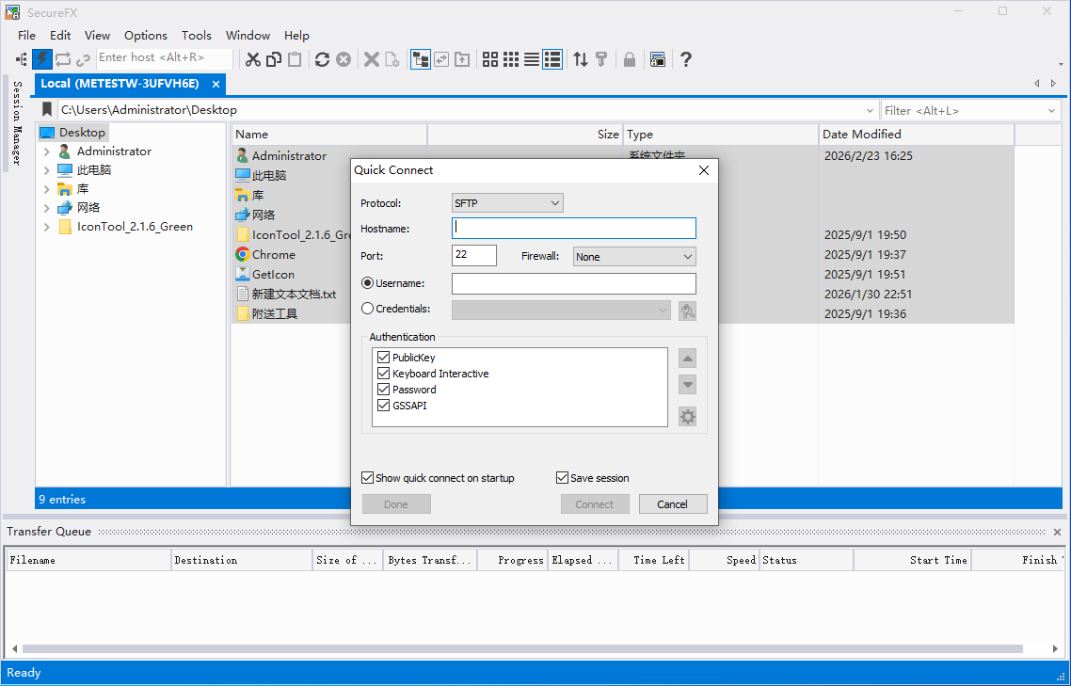Viewport: 1071px width, 686px height.
Task: Click the scissors Cut icon
Action: tap(252, 59)
